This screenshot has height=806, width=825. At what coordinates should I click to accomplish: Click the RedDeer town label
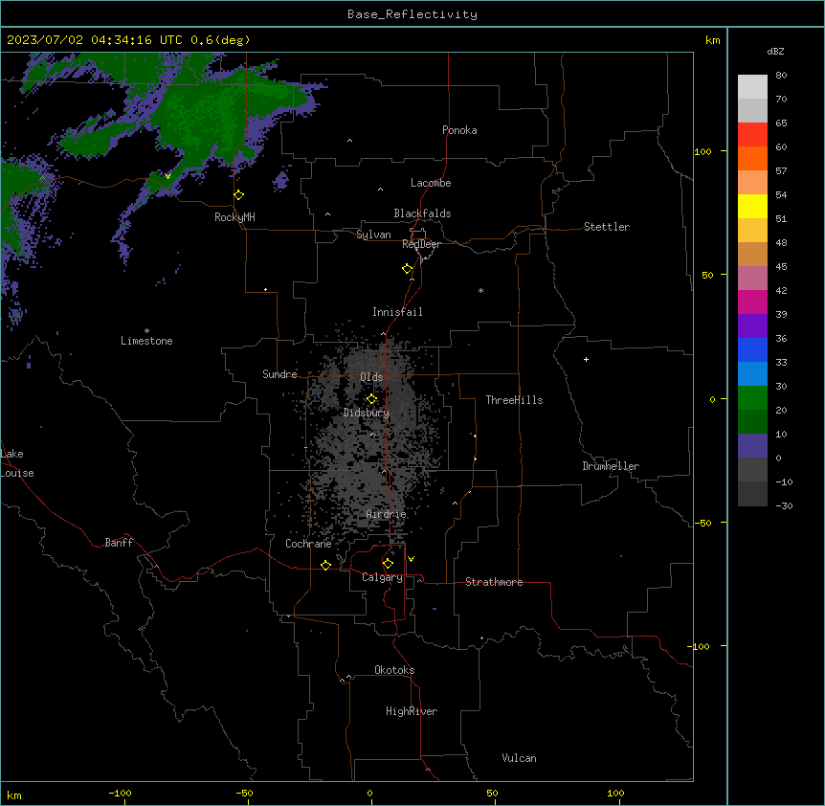pos(421,244)
